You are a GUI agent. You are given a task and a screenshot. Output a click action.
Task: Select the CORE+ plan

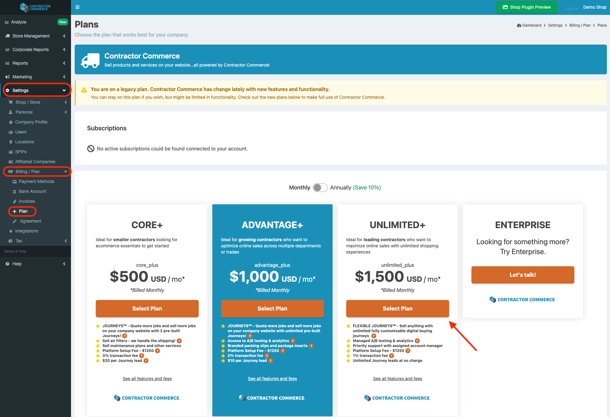coord(147,309)
